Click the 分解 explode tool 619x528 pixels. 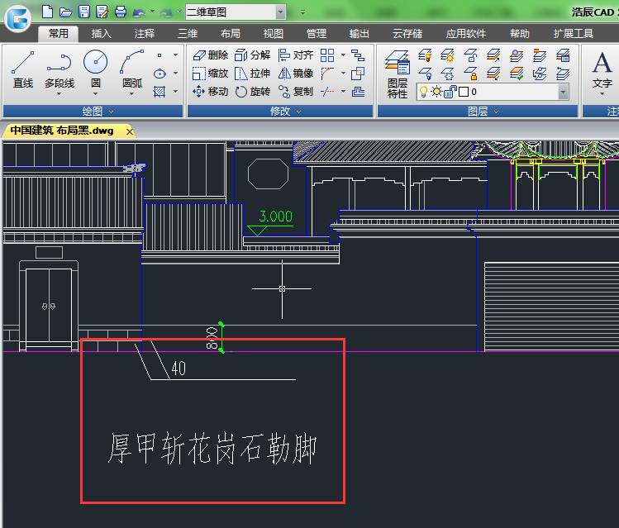click(253, 55)
